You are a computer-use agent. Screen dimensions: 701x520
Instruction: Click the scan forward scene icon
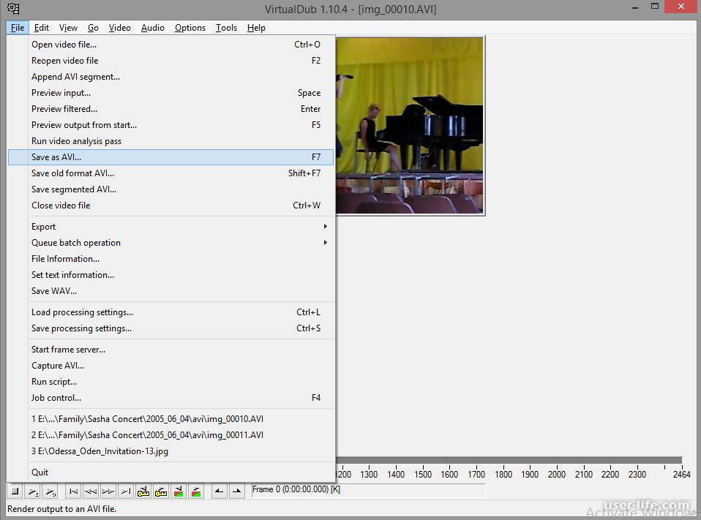click(196, 491)
